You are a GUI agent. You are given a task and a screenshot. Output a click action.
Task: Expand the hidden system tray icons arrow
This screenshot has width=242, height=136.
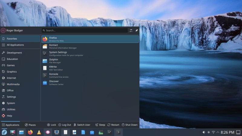(x=218, y=132)
